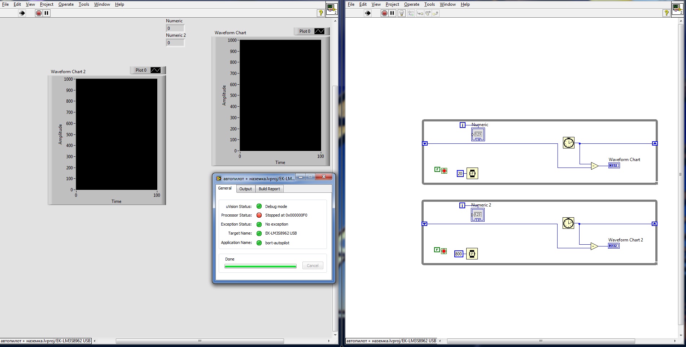Open Tools menu in block diagram window

(x=429, y=4)
